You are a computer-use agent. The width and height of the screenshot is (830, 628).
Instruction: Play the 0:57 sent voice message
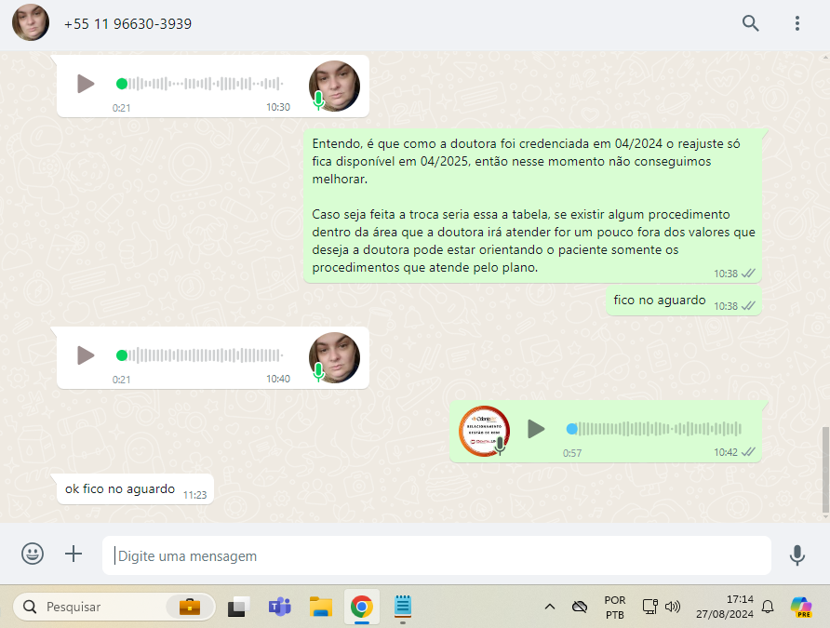pyautogui.click(x=536, y=429)
